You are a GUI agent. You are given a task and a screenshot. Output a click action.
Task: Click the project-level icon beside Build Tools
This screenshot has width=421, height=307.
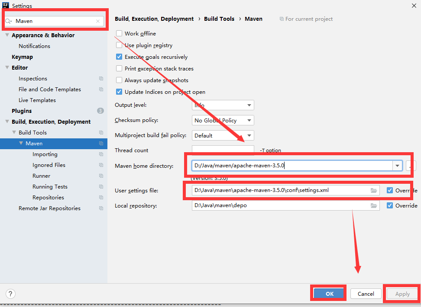tap(101, 132)
